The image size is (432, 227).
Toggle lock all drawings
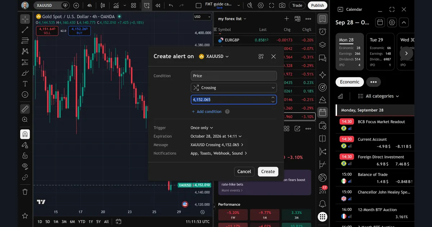[25, 156]
